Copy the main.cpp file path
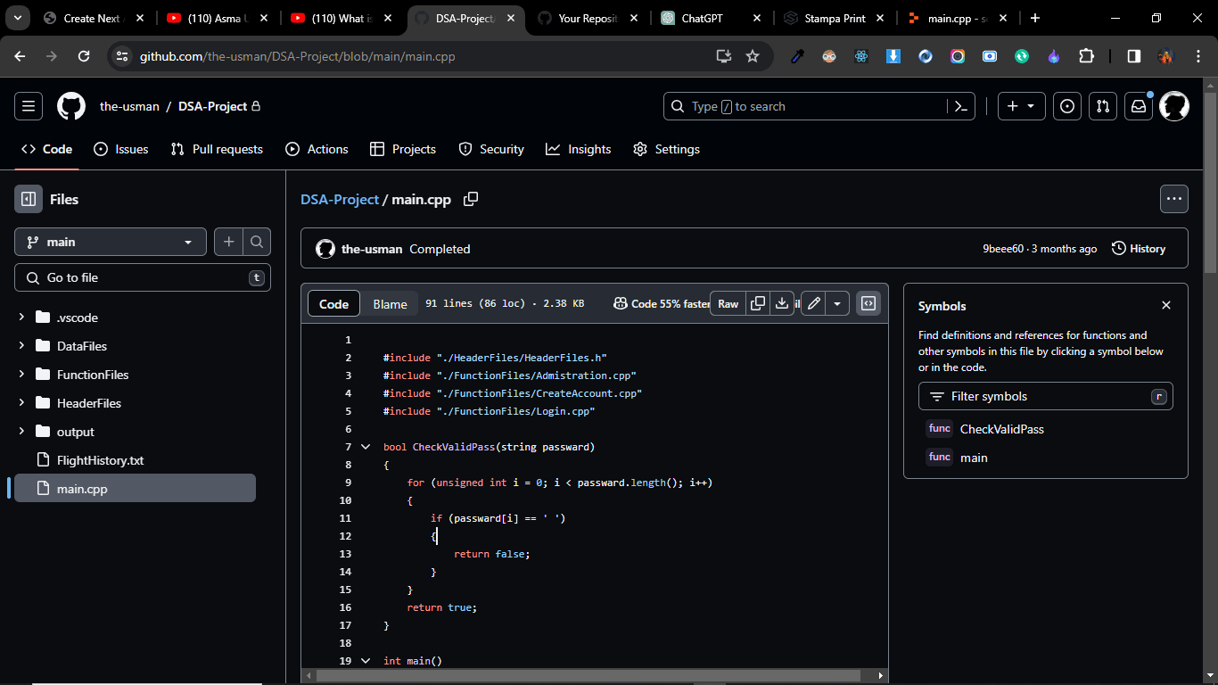Screen dimensions: 1218x685 [x=471, y=199]
